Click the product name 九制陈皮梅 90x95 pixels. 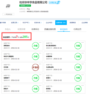[50, 67]
